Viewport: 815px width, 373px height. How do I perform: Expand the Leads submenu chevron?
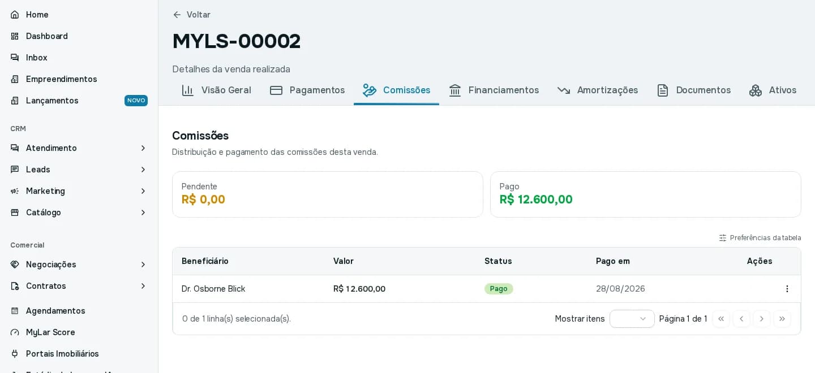click(143, 170)
